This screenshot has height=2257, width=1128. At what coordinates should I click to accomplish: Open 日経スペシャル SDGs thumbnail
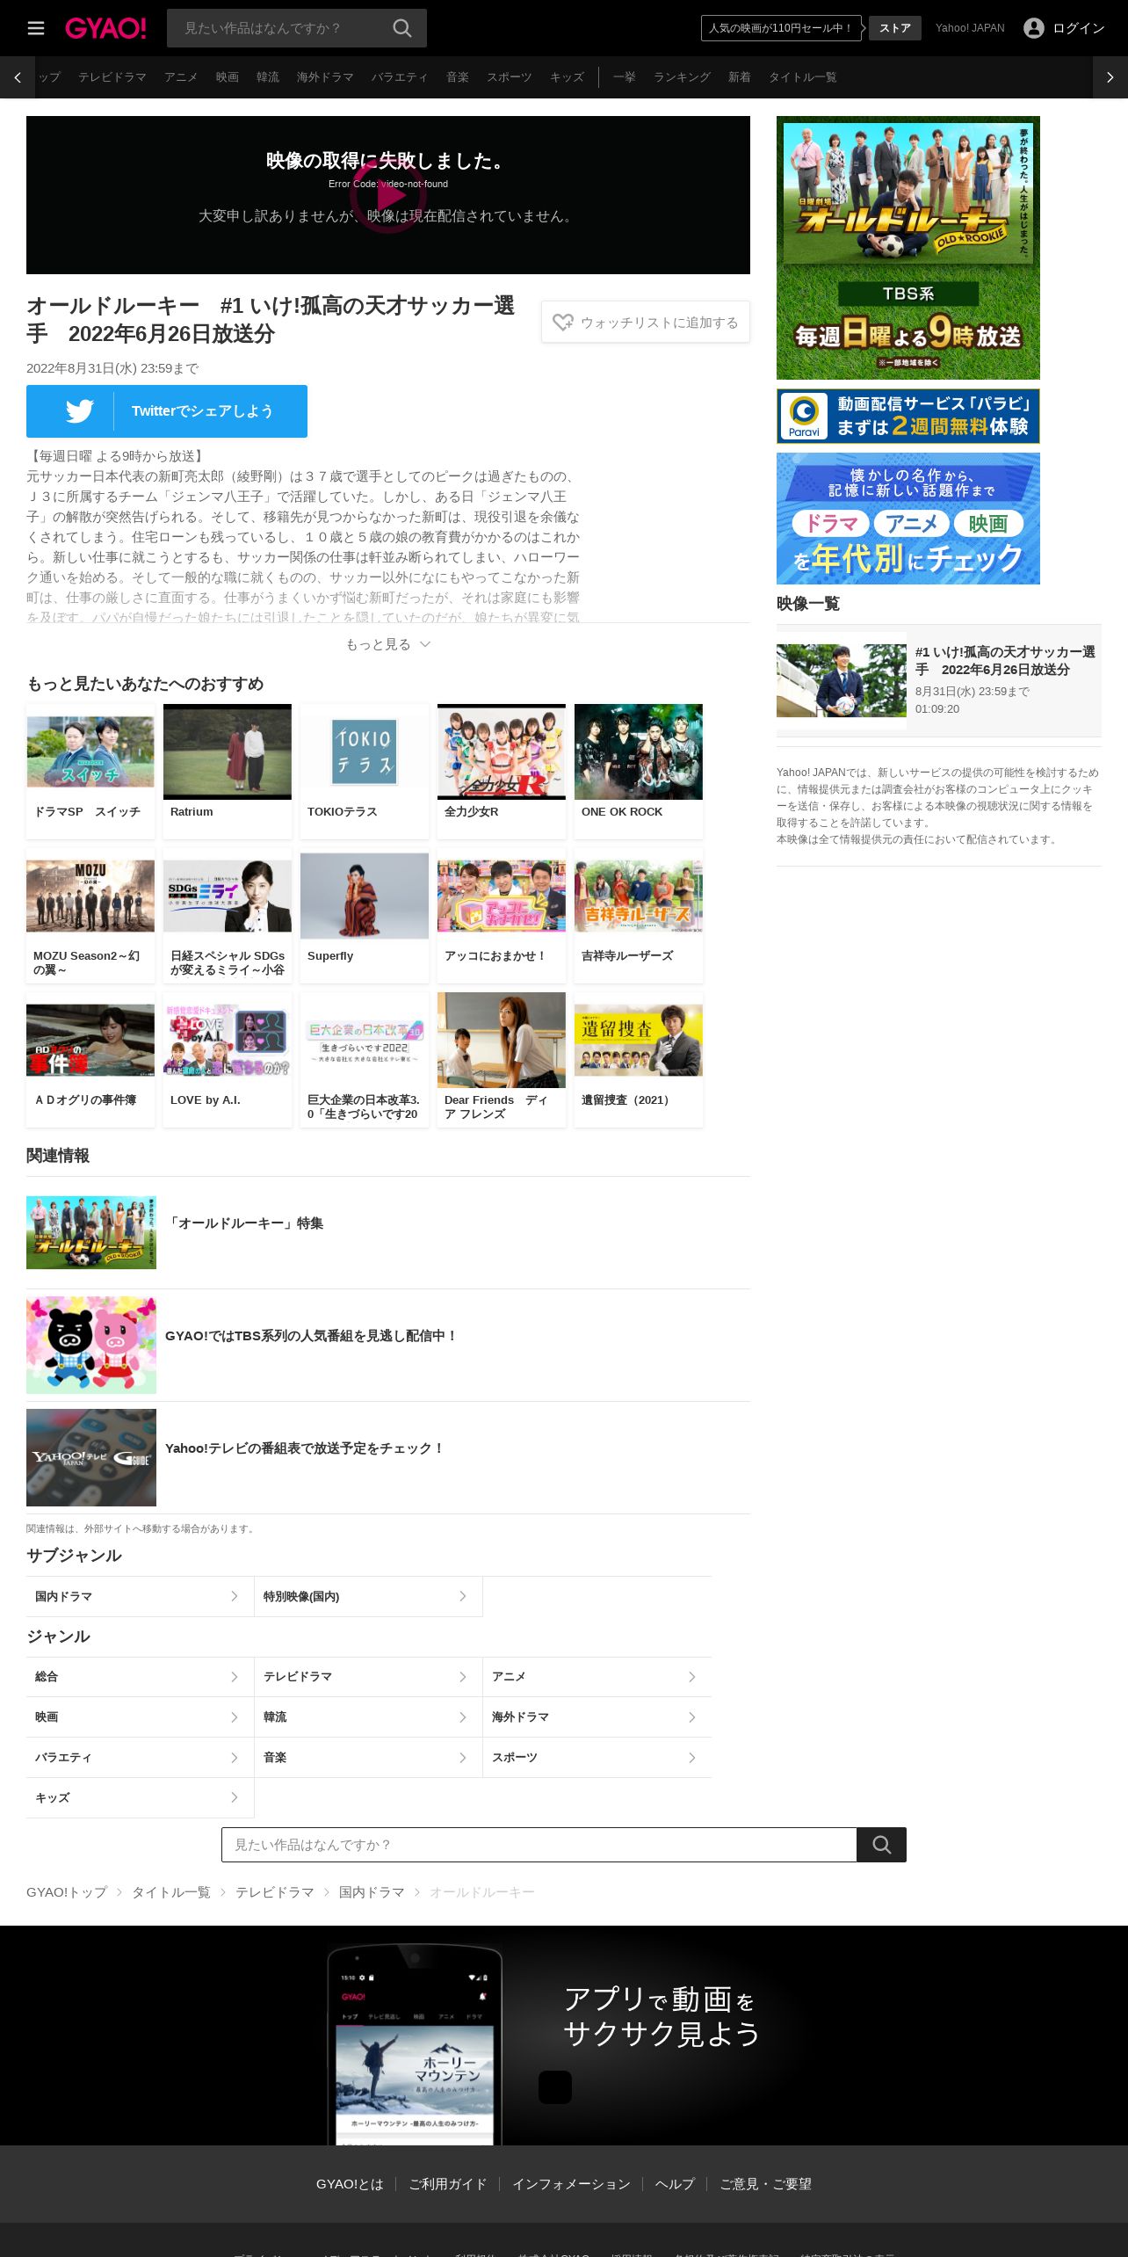228,896
